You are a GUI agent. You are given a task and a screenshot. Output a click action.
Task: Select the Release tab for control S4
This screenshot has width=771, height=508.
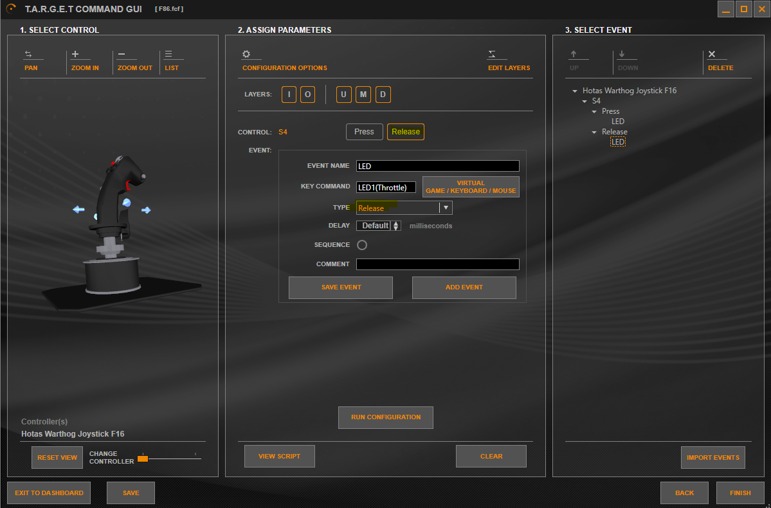click(405, 132)
